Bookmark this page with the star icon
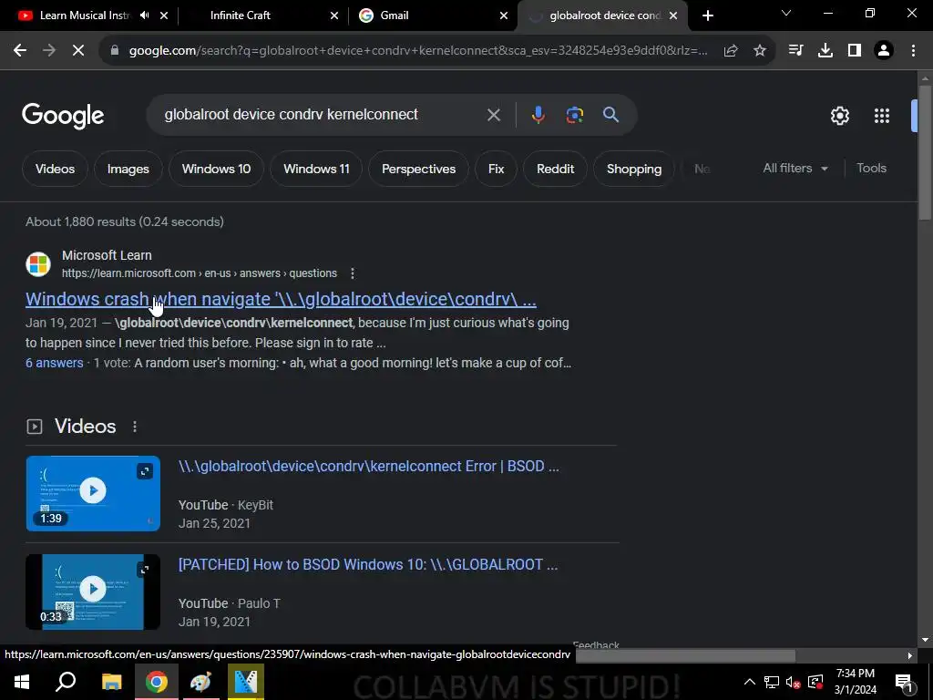The width and height of the screenshot is (933, 700). pos(760,51)
